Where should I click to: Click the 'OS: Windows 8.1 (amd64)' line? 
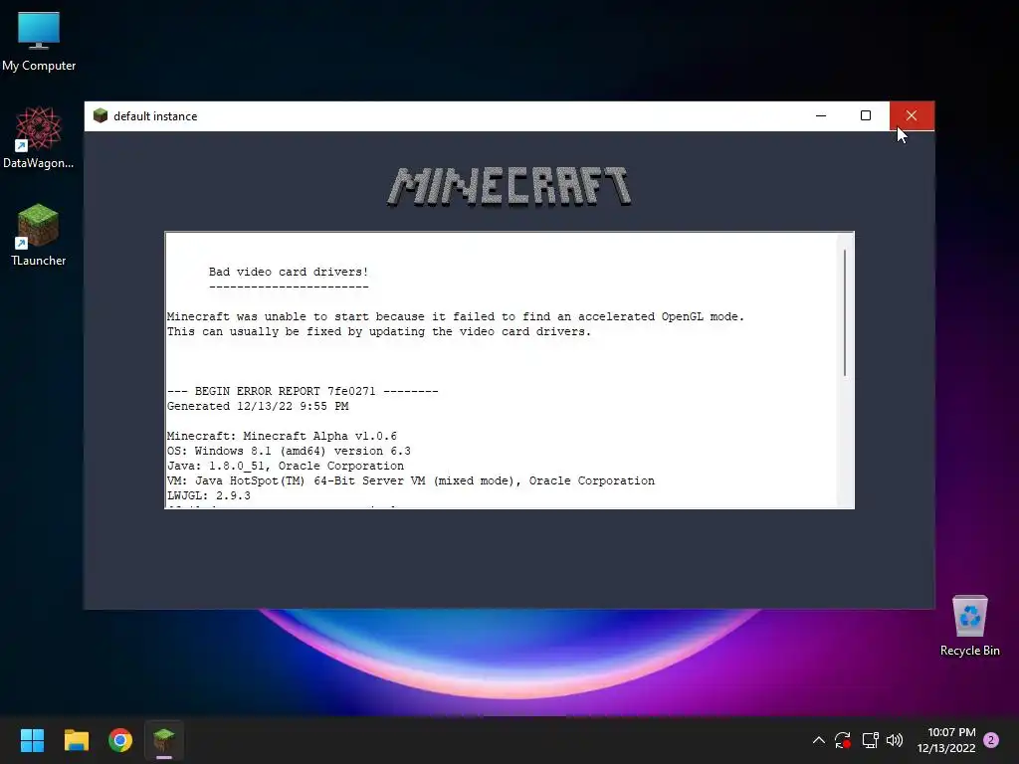(x=290, y=451)
